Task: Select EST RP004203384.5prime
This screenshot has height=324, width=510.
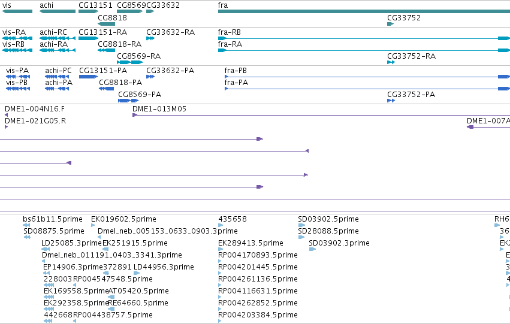Action: [219, 321]
